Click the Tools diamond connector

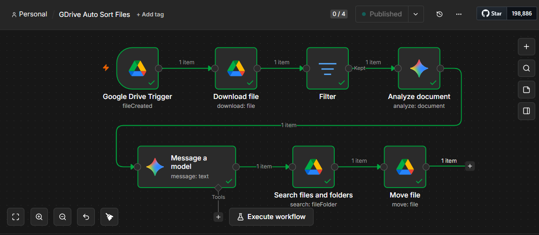tap(218, 188)
